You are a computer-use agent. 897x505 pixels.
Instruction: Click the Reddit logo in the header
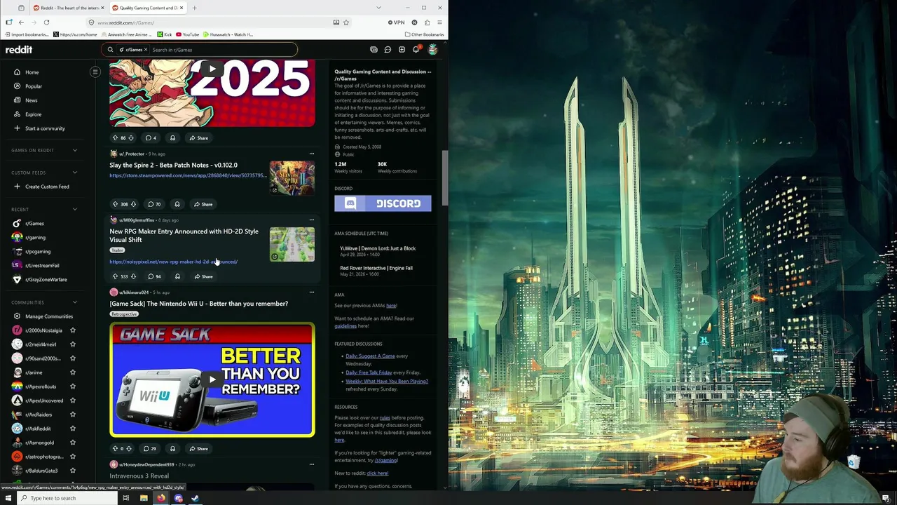[19, 50]
